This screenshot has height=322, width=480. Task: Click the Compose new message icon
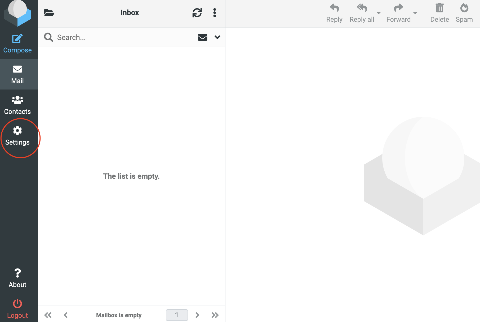click(x=17, y=39)
